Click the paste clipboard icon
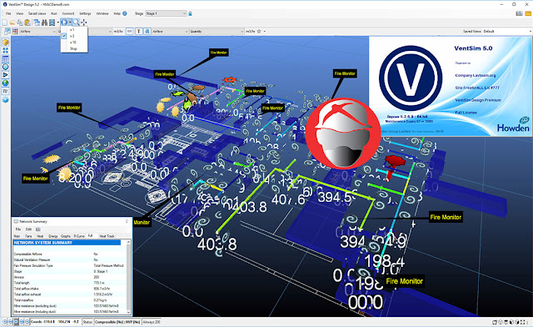Screen dimensions: 533x327 (x=27, y=23)
